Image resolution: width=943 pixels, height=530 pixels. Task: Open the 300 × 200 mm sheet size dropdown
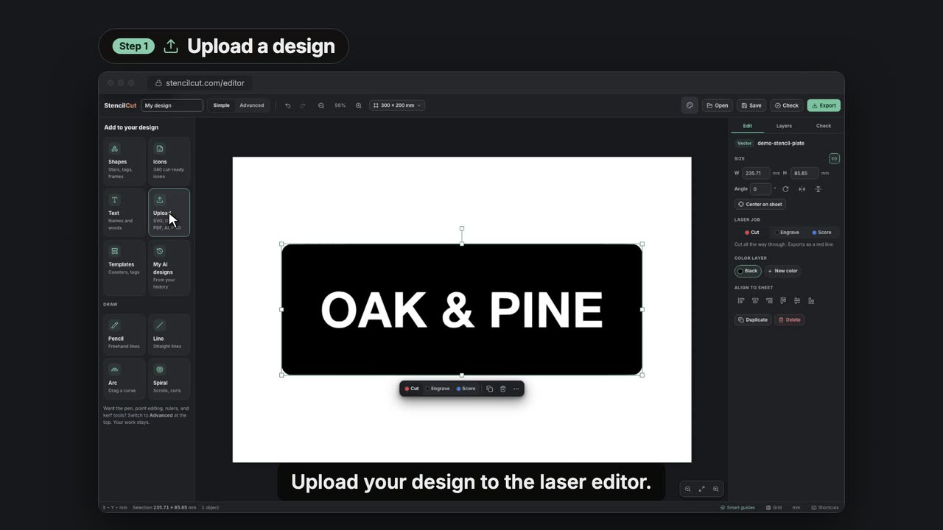pyautogui.click(x=397, y=105)
